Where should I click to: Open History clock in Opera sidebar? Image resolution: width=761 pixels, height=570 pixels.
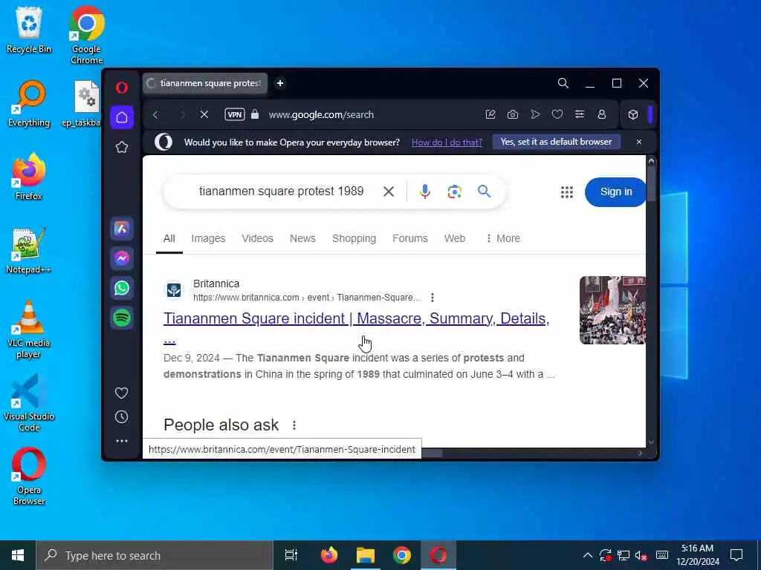[121, 417]
